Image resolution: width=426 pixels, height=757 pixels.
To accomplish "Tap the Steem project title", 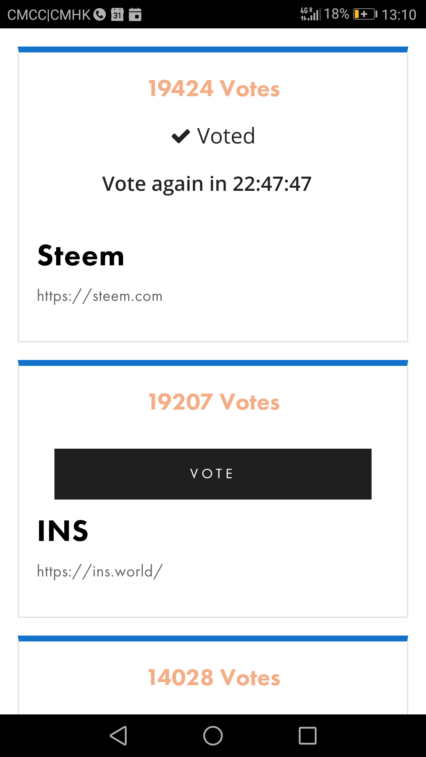I will pyautogui.click(x=81, y=256).
